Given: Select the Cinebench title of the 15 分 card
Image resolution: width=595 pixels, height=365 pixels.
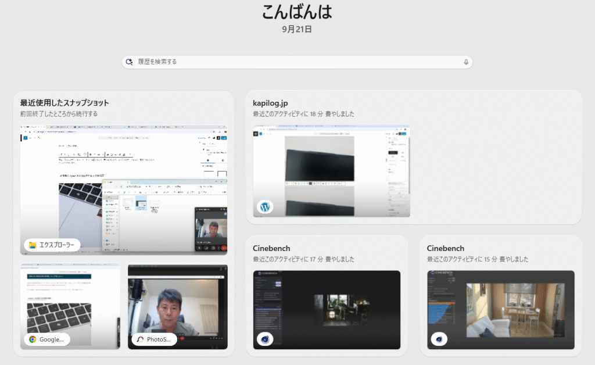Looking at the screenshot, I should click(445, 248).
